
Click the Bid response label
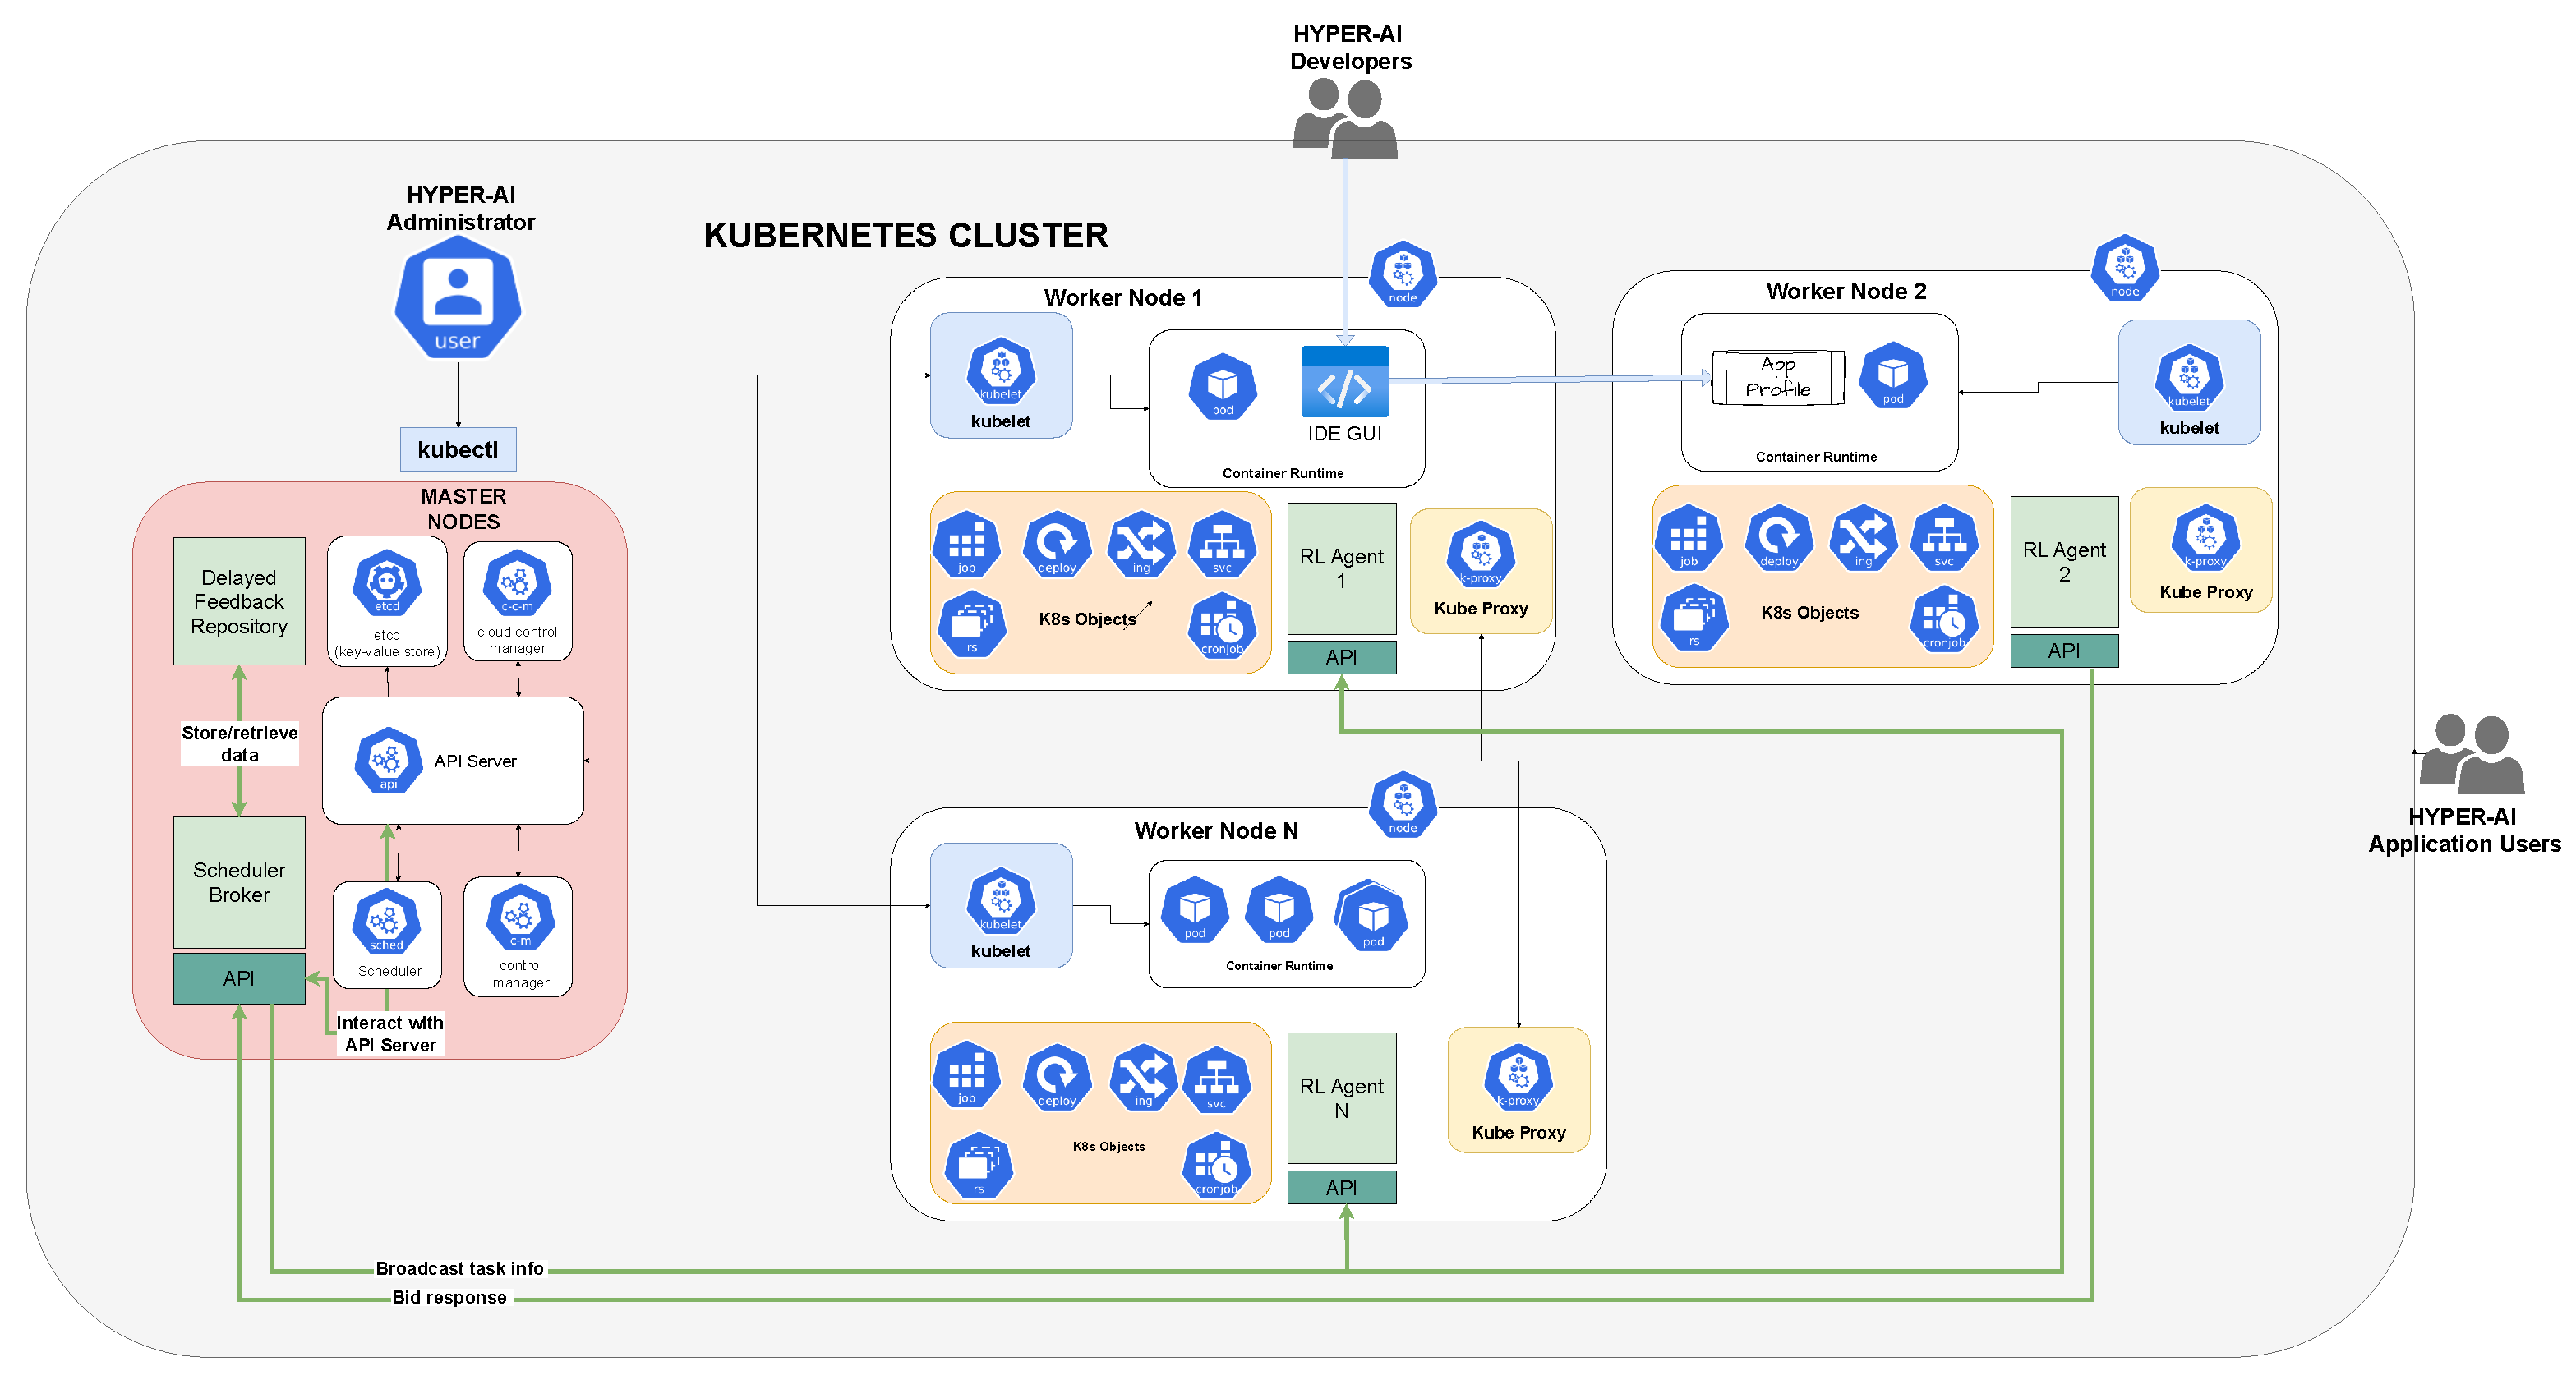pos(449,1297)
